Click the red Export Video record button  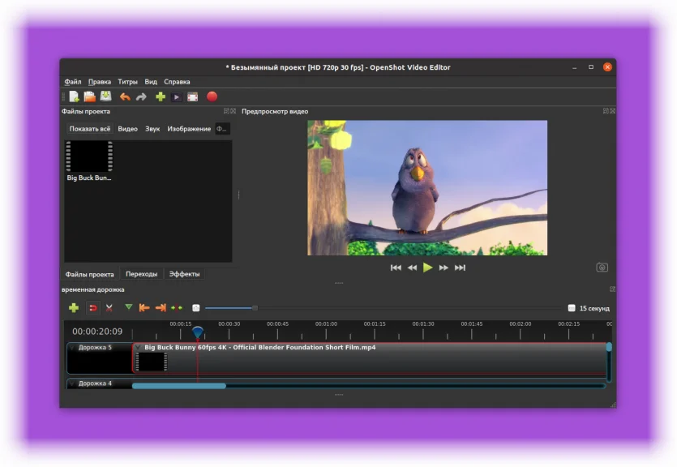click(212, 96)
